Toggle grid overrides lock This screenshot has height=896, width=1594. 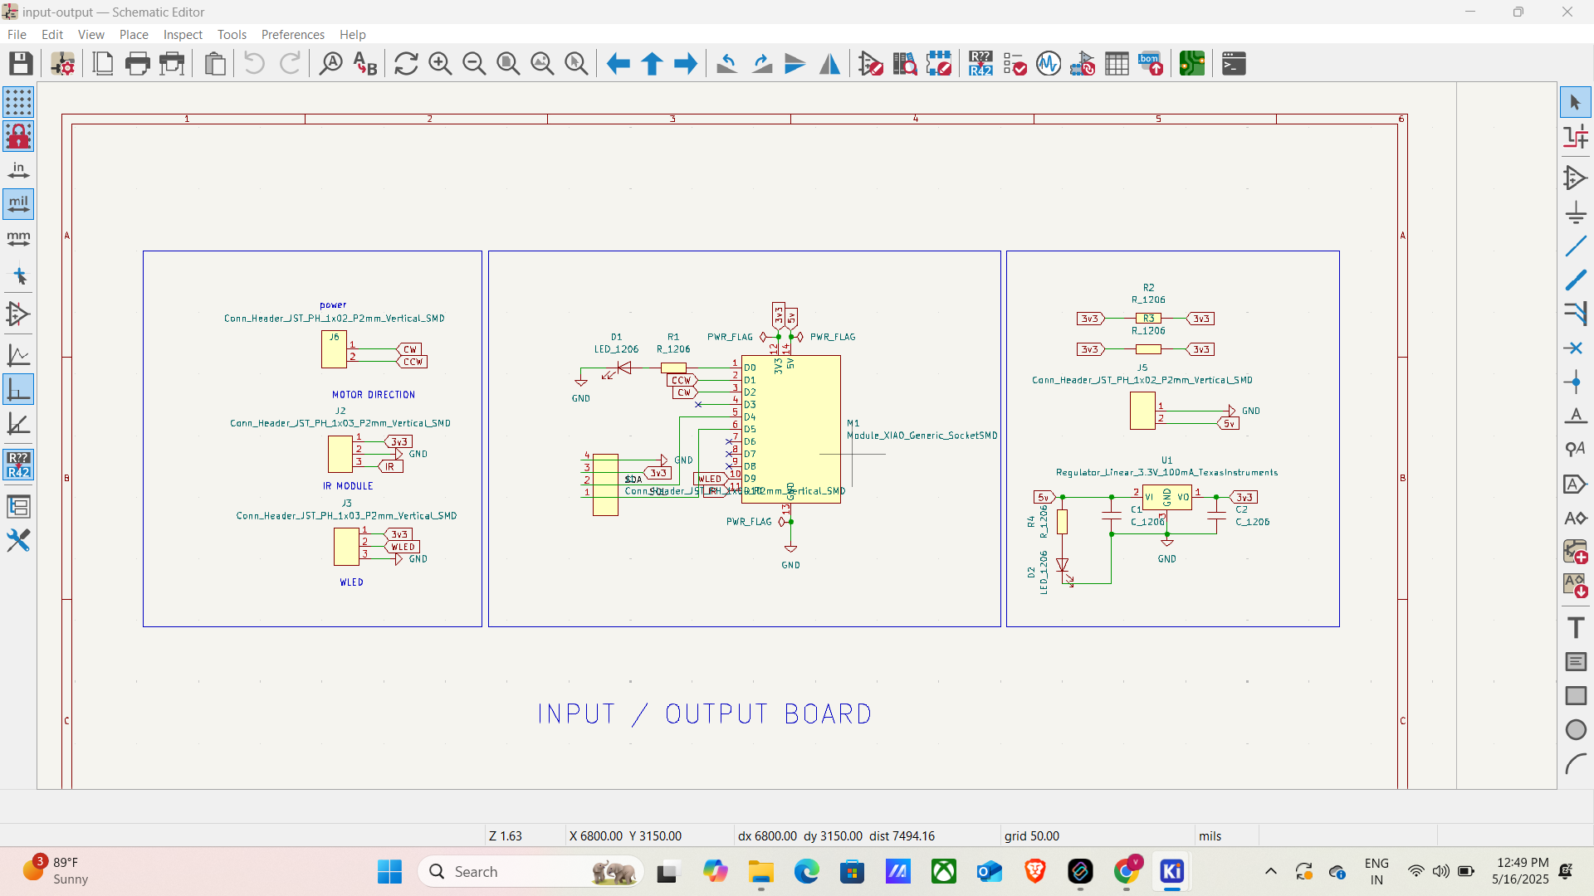(x=18, y=137)
